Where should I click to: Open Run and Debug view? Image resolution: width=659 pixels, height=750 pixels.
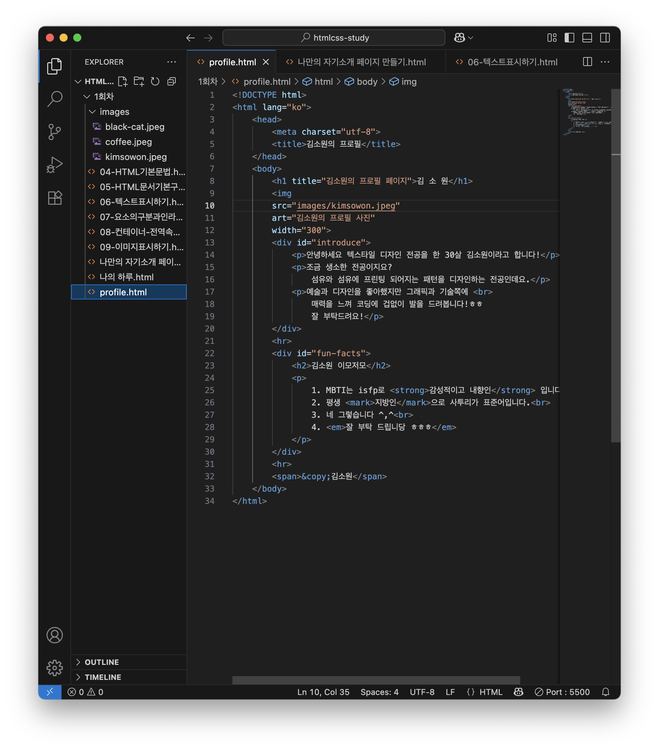55,164
